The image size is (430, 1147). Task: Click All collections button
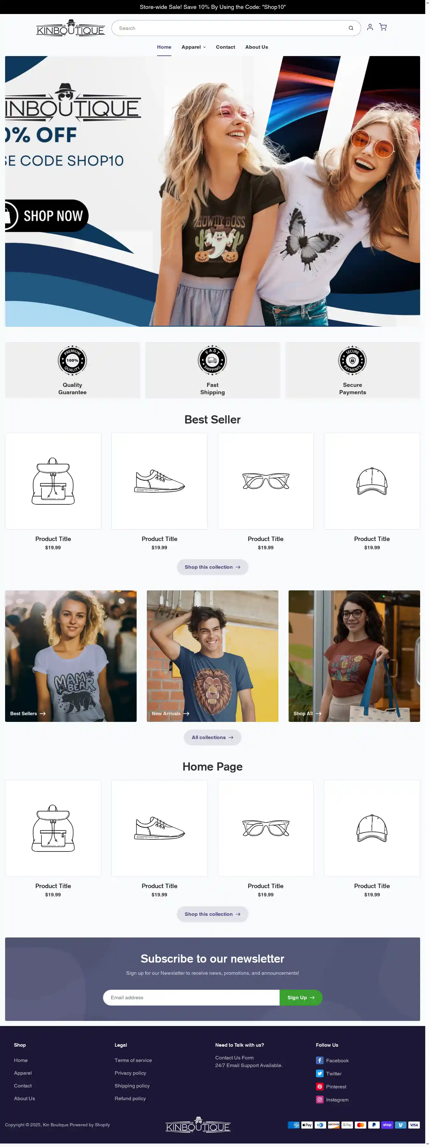pos(212,737)
